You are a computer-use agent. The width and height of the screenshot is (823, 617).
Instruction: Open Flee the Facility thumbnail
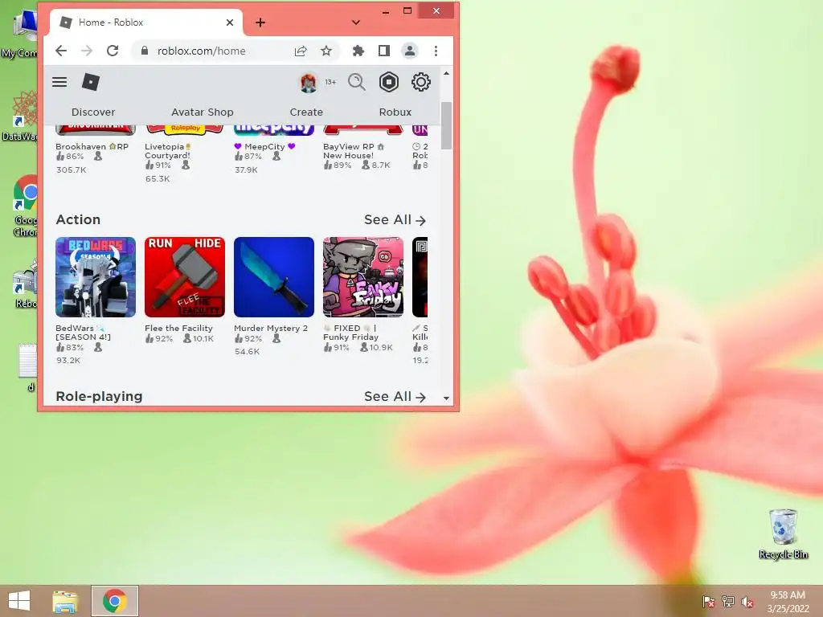click(185, 277)
